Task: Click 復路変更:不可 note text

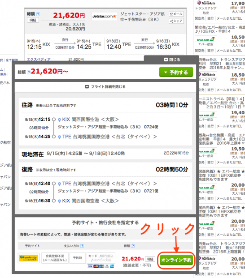Action: (137, 265)
